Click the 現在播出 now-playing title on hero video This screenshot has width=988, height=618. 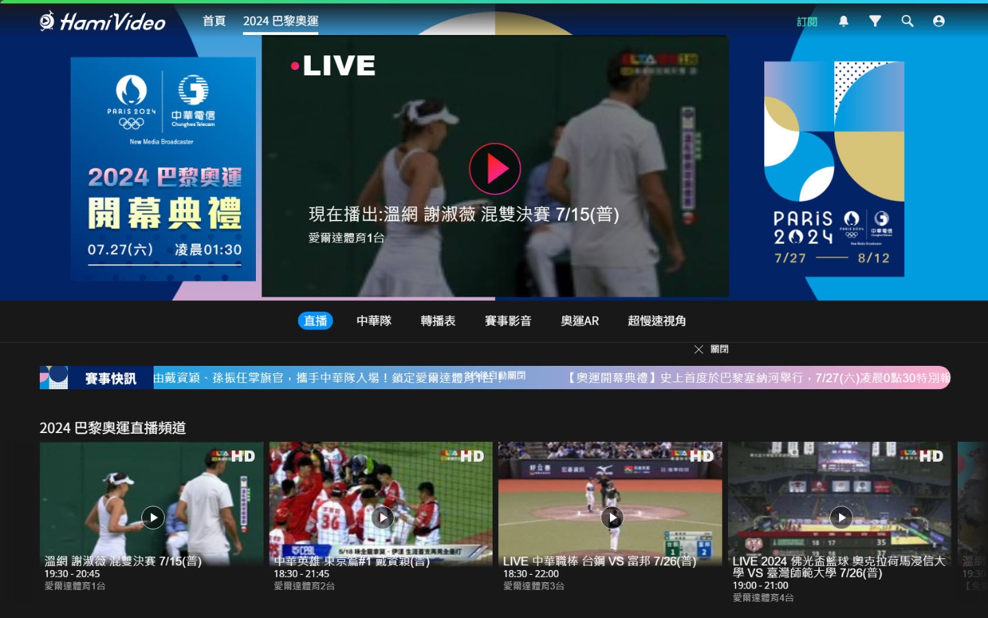pyautogui.click(x=464, y=214)
